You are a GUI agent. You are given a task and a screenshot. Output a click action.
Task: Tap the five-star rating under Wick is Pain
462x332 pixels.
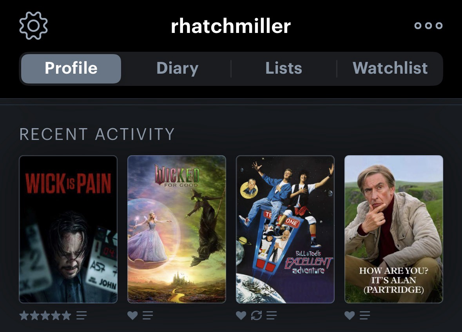[x=45, y=315]
